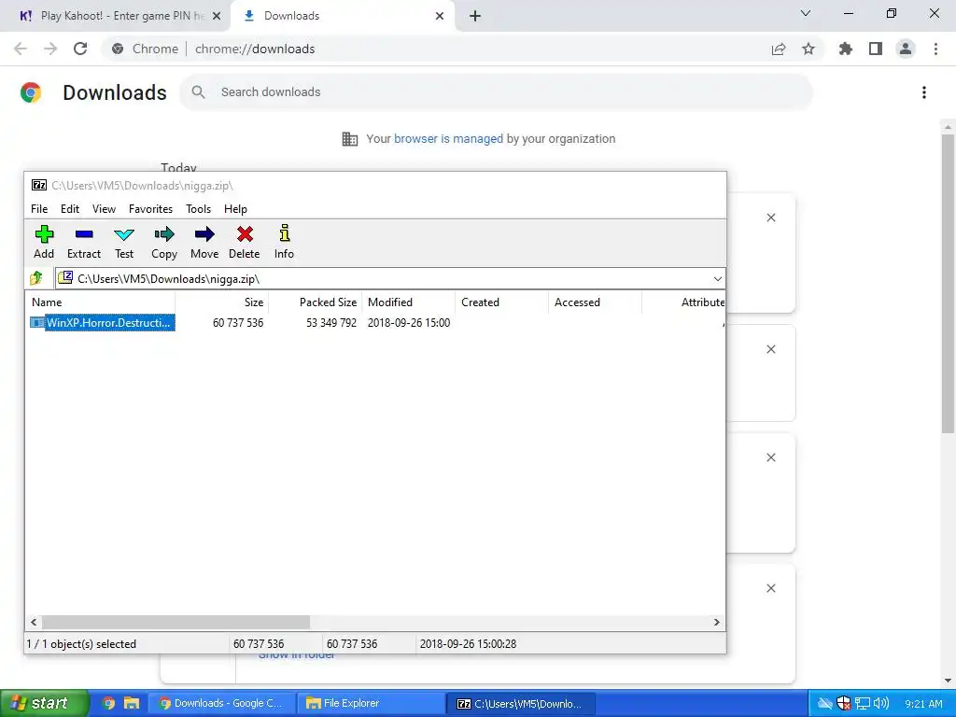Open File Explorer quick launch icon

point(131,703)
